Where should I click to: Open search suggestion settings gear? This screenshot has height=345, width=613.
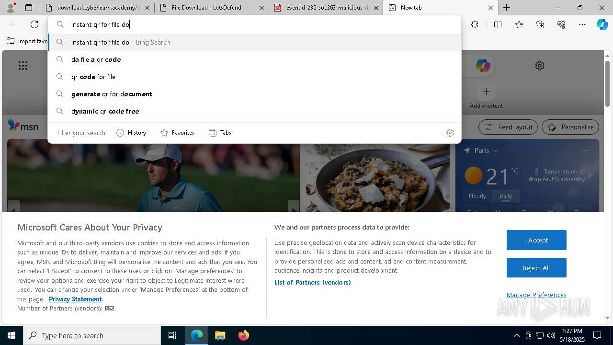coord(450,133)
